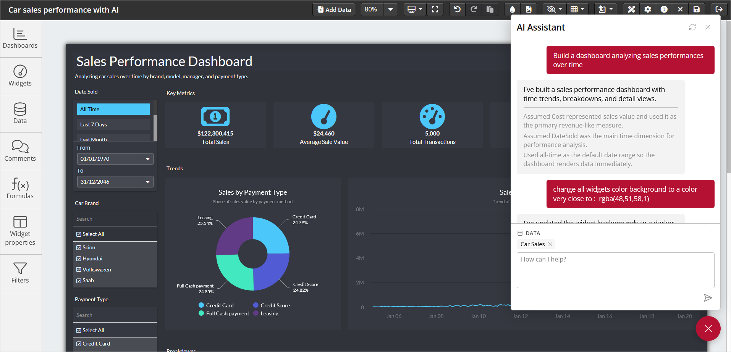
Task: Open the grid layout dropdown
Action: pos(577,10)
